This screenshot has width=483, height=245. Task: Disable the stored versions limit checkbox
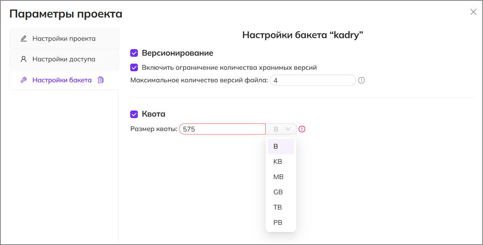click(134, 67)
